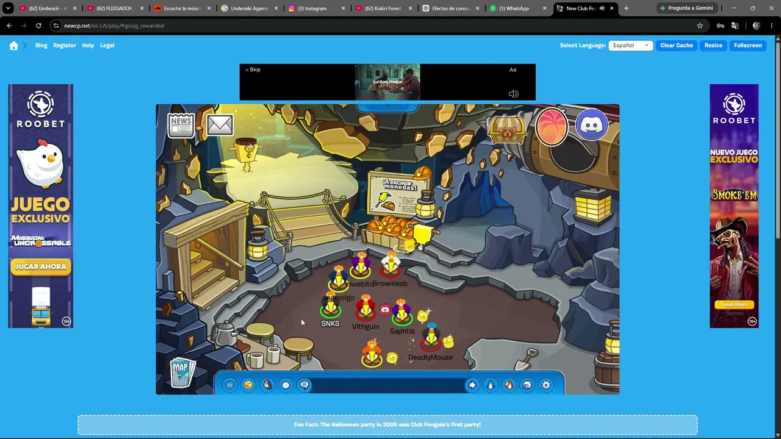Viewport: 781px width, 439px height.
Task: Open the treasure chest icon
Action: click(507, 128)
